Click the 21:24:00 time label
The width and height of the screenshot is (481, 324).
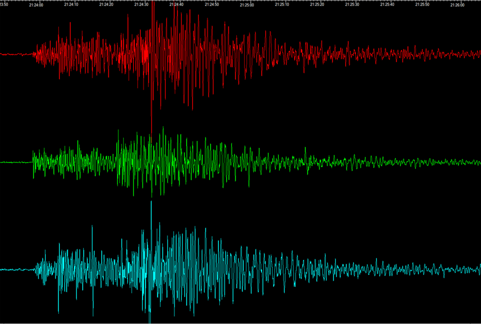point(36,5)
